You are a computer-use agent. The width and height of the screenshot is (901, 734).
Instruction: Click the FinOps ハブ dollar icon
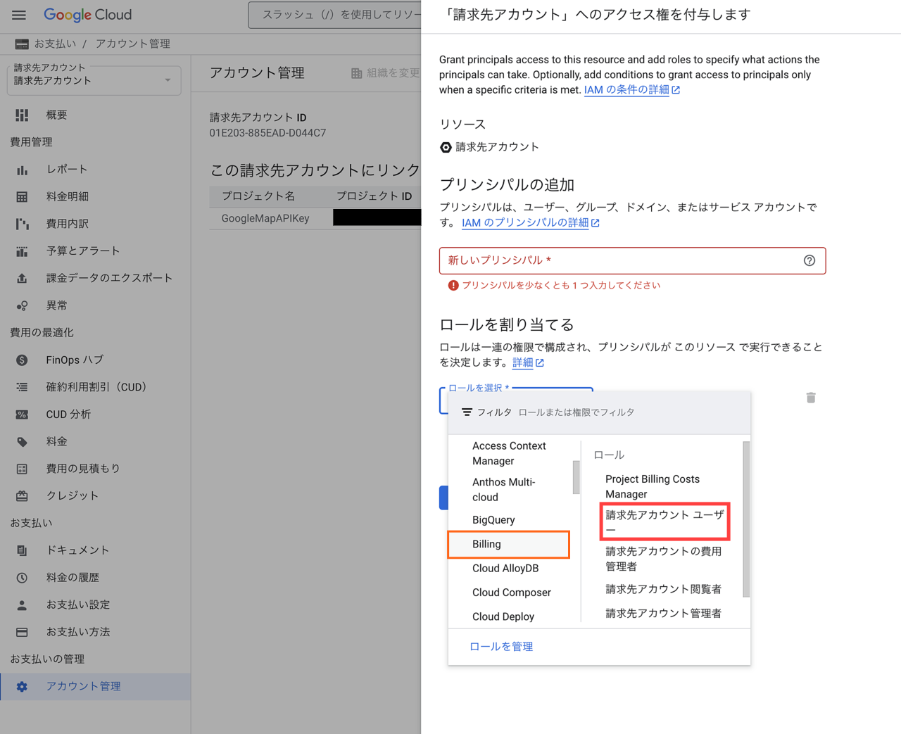click(x=22, y=360)
